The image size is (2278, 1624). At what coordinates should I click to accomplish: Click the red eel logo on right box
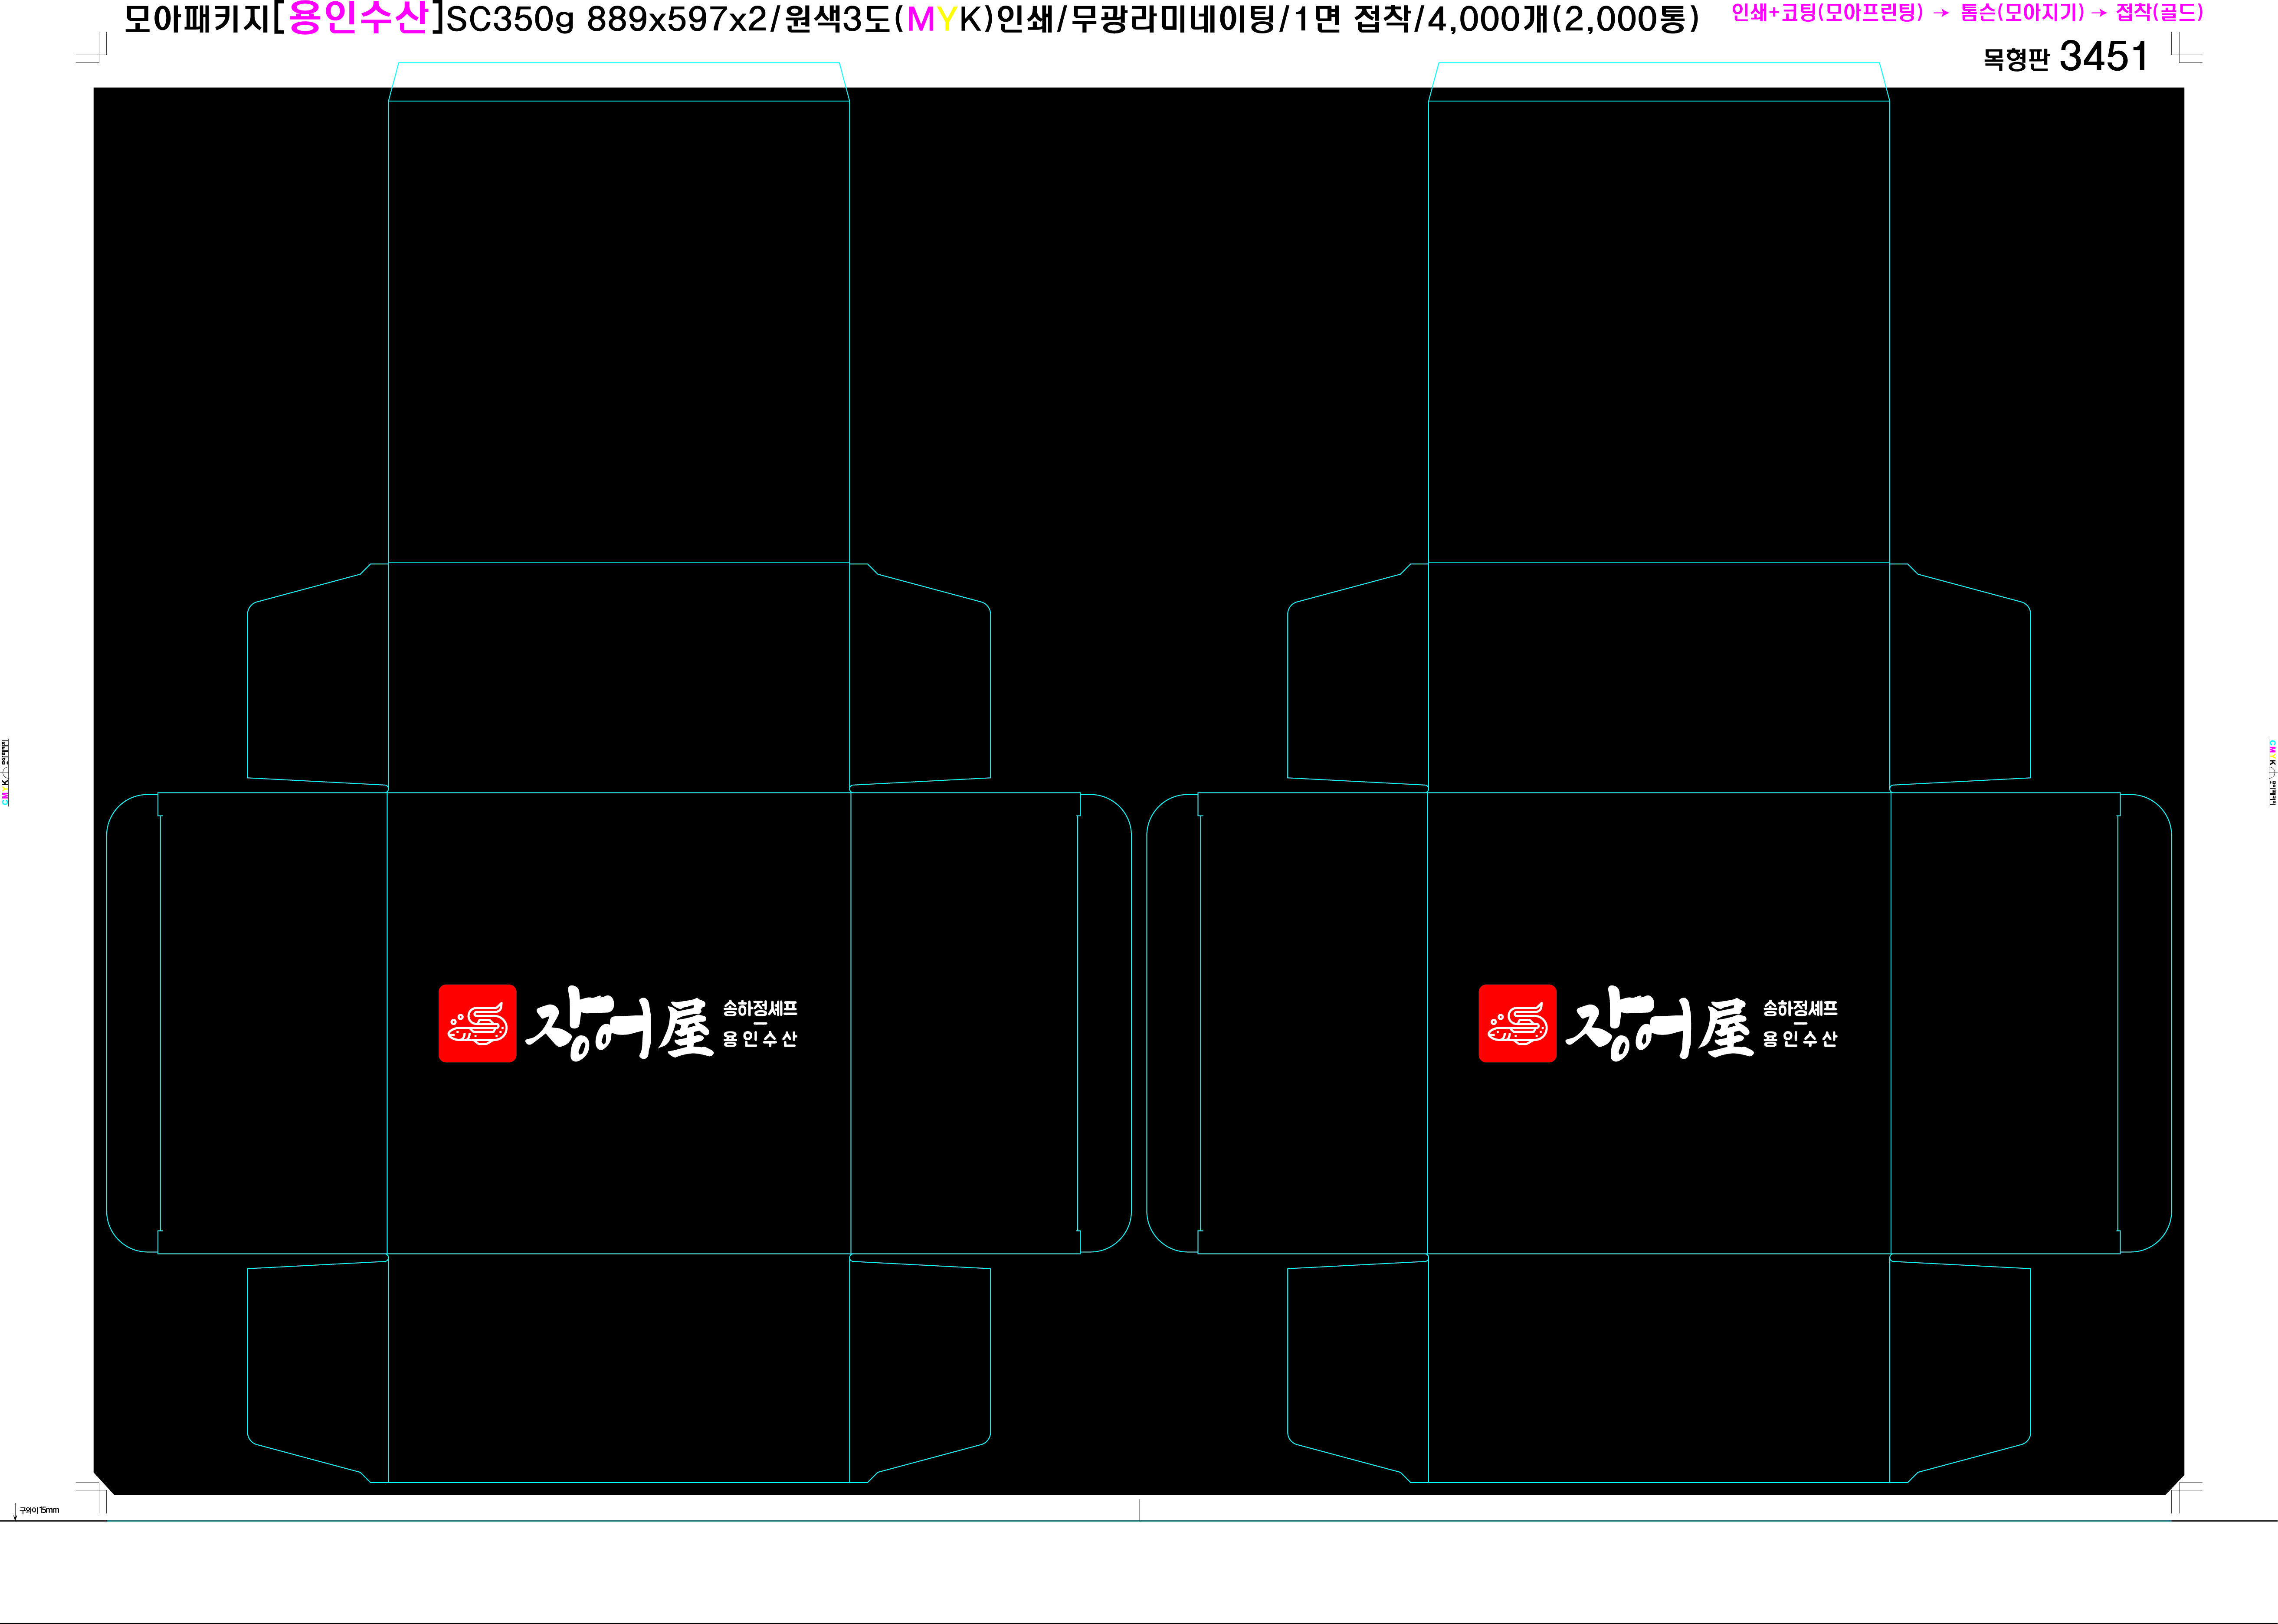point(1517,1023)
